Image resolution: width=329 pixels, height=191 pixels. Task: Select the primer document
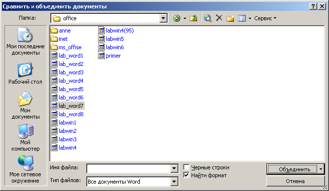[x=109, y=56]
